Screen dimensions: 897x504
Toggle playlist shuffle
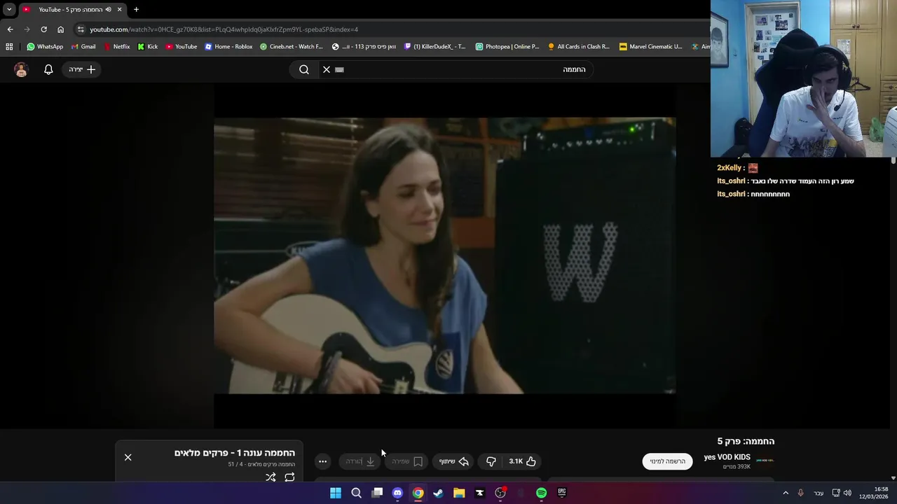pyautogui.click(x=271, y=477)
